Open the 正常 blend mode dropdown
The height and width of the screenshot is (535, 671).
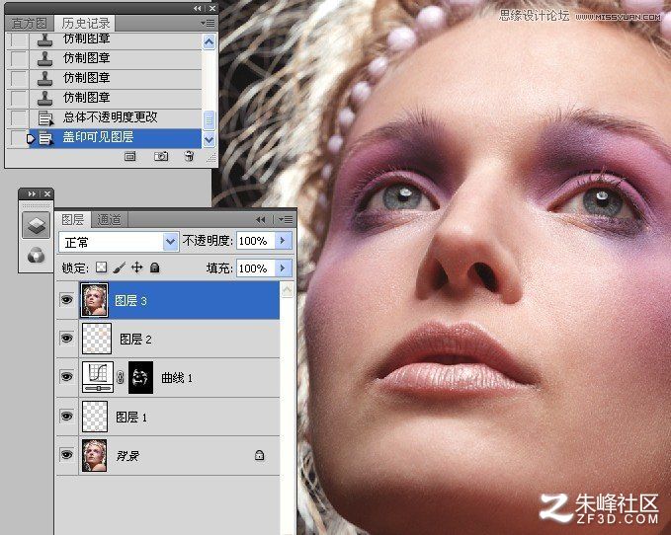(x=119, y=242)
